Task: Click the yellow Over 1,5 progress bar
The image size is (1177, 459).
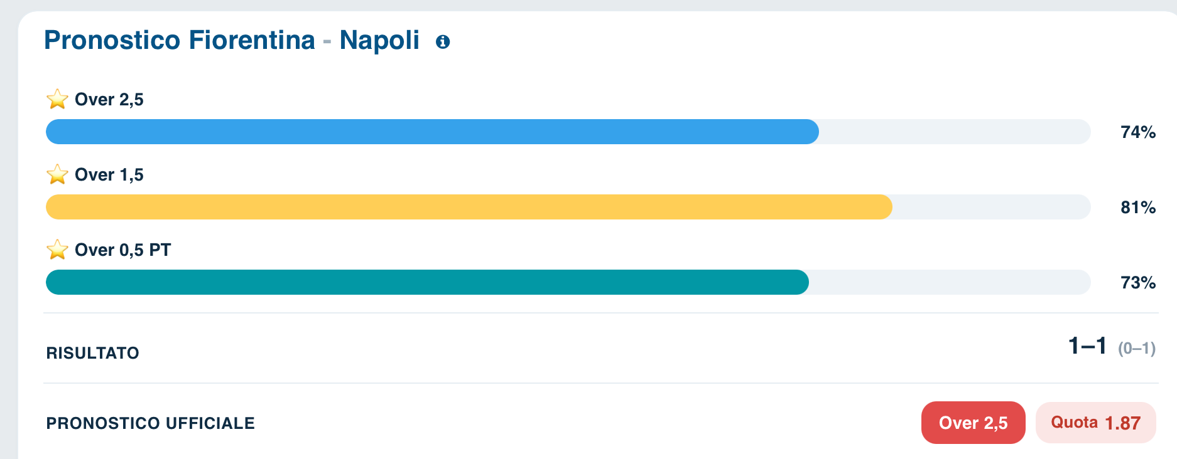Action: [568, 207]
